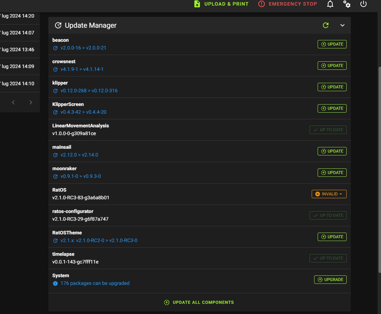This screenshot has width=381, height=314.
Task: Click the mainsail commit history icon
Action: coord(55,155)
